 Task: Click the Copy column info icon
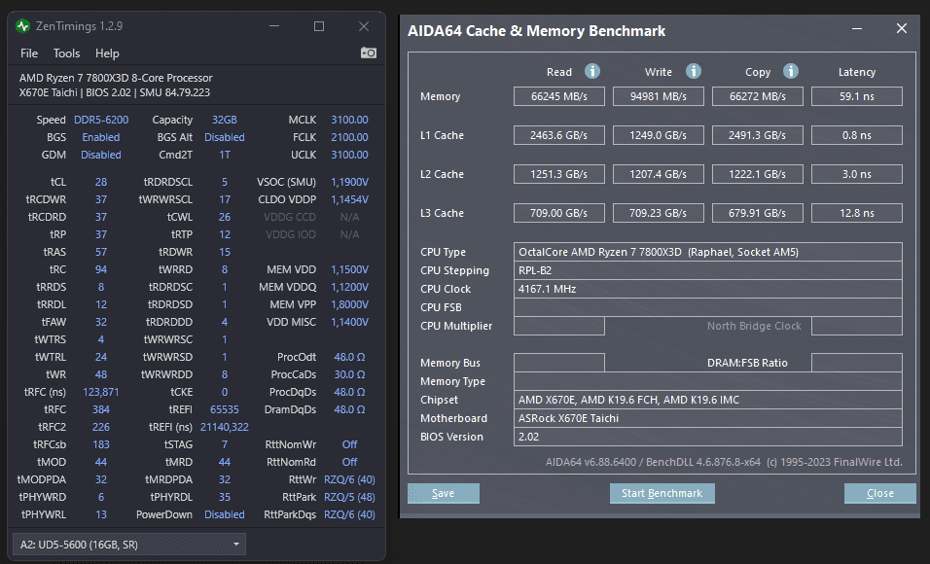tap(791, 71)
